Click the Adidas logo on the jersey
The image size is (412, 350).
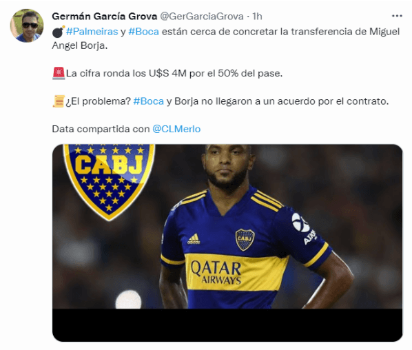(194, 239)
